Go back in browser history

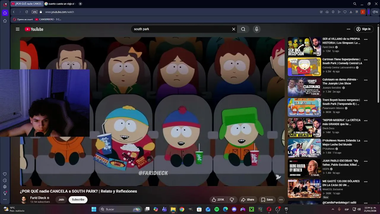14,12
